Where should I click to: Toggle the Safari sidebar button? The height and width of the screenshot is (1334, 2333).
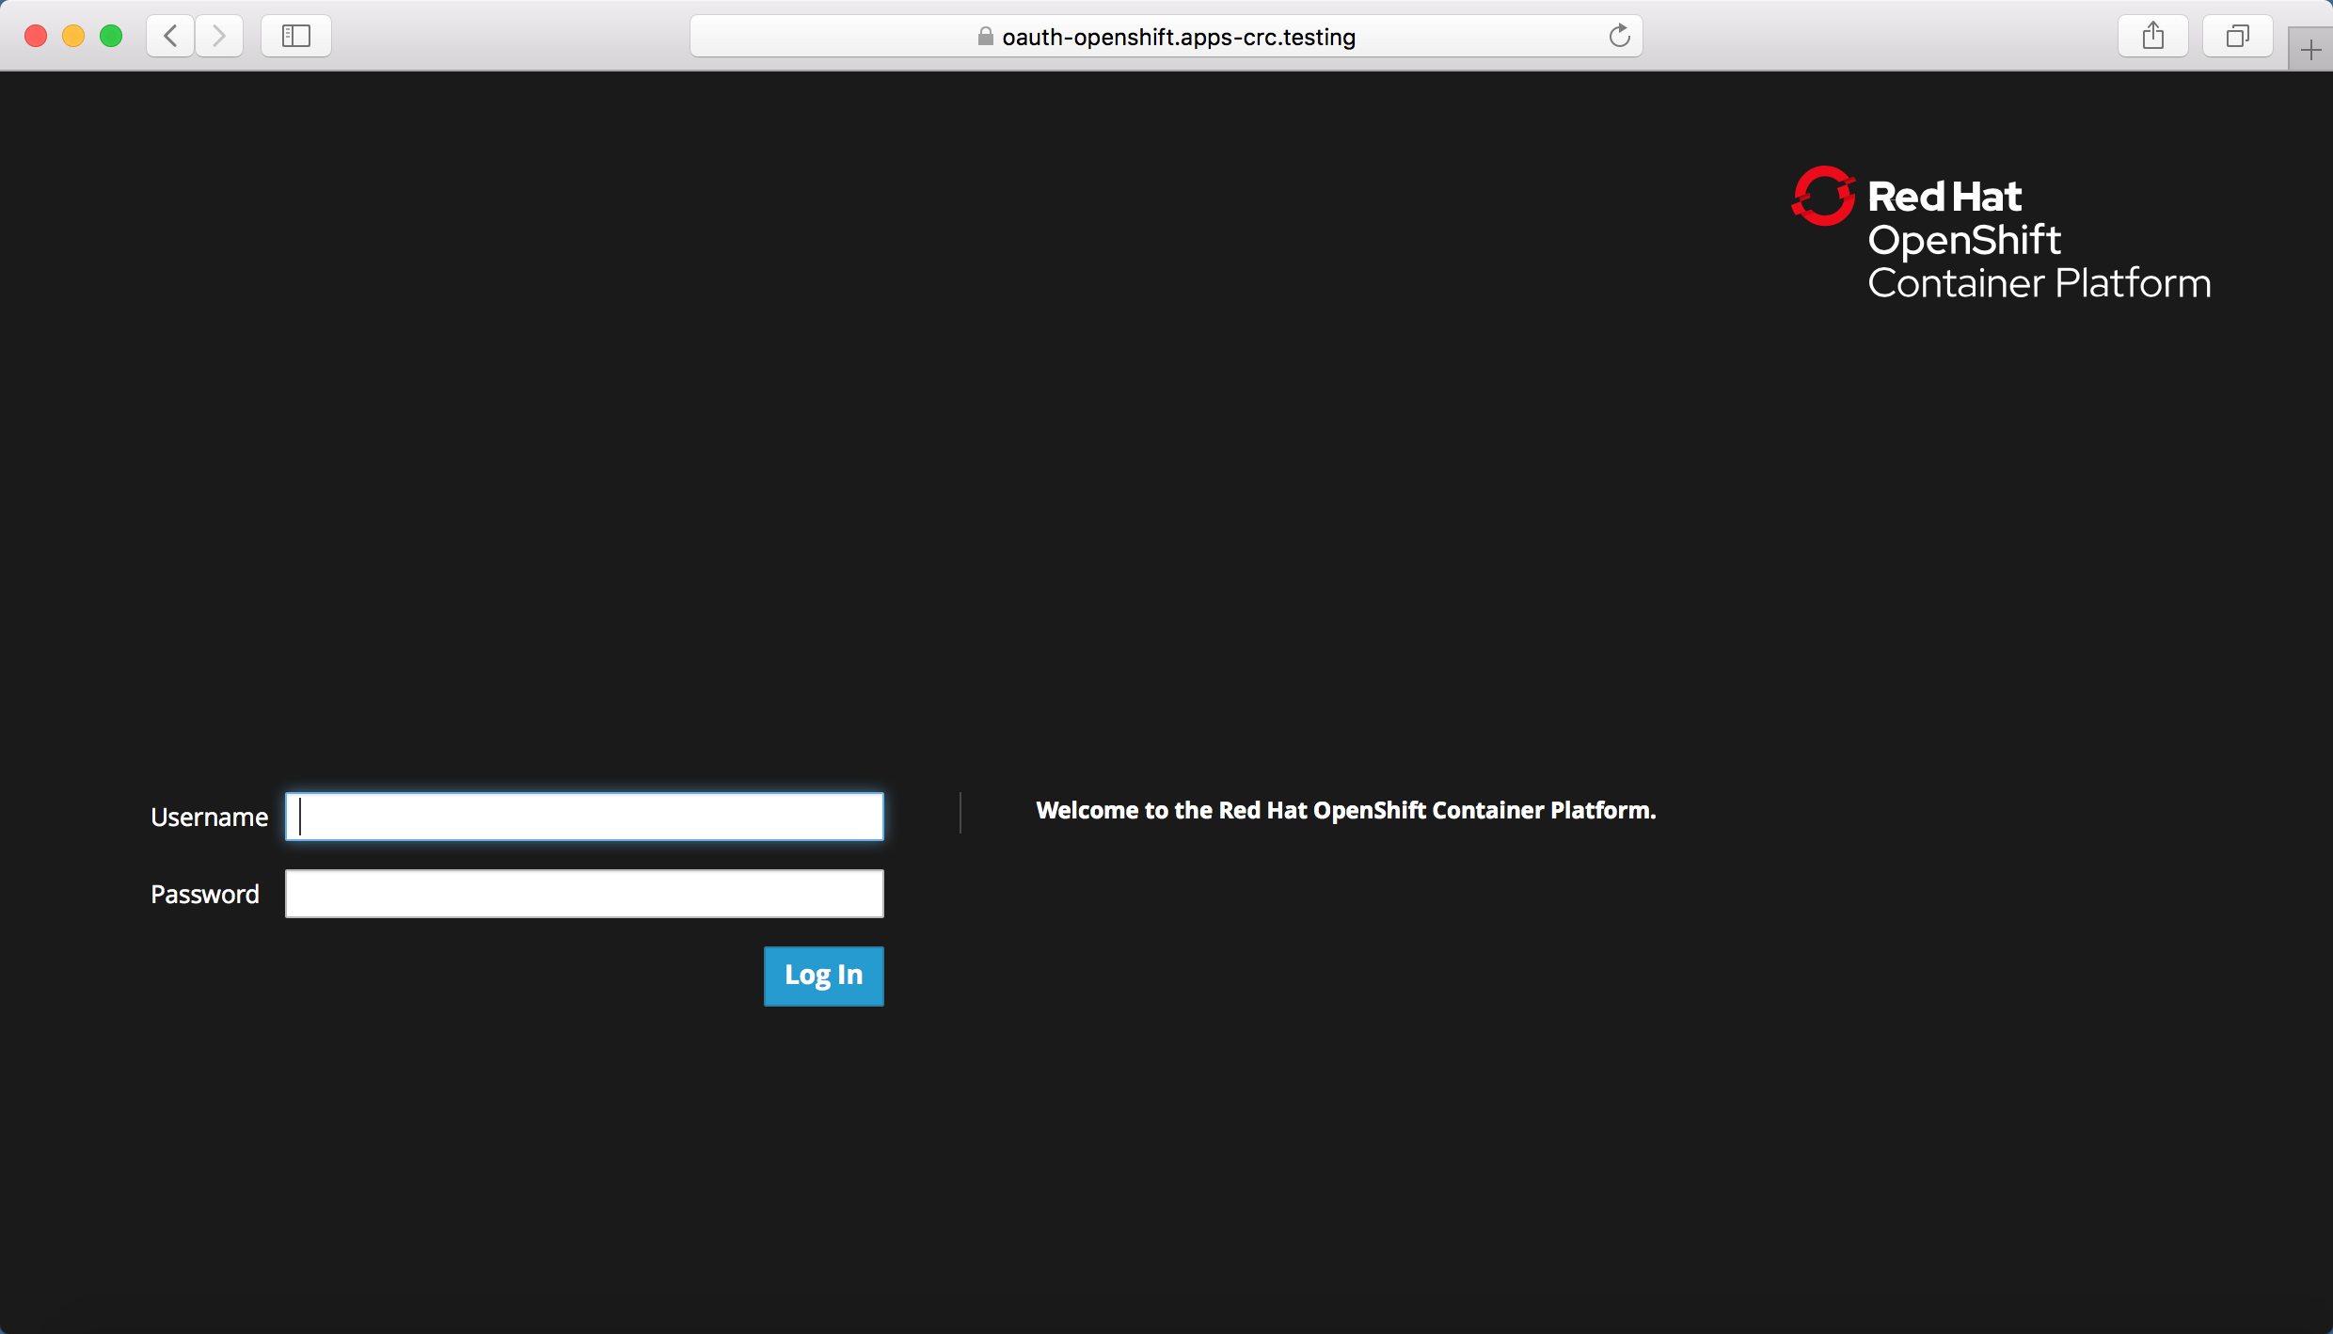[x=296, y=36]
